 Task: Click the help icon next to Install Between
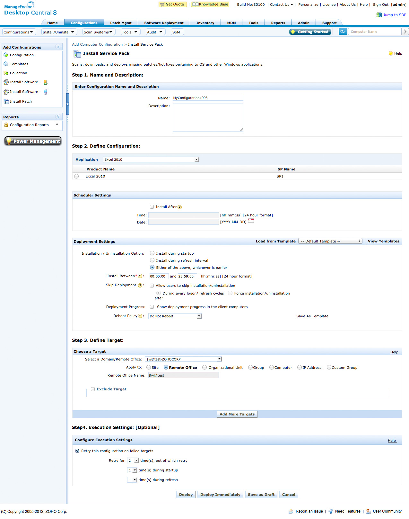coord(140,276)
